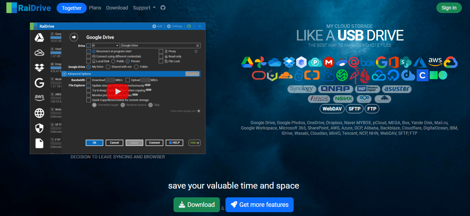Click the FTP pill
Screen dimensions: 470x216
372,109
